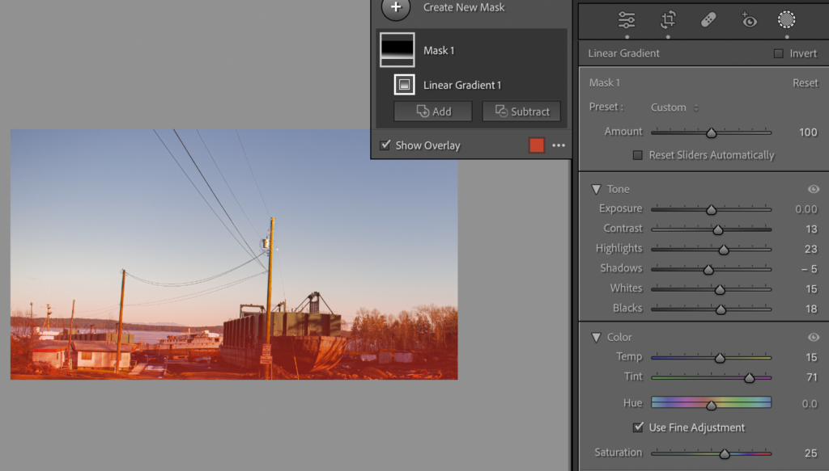Uncheck Use Fine Adjustment
829x471 pixels.
[x=638, y=427]
